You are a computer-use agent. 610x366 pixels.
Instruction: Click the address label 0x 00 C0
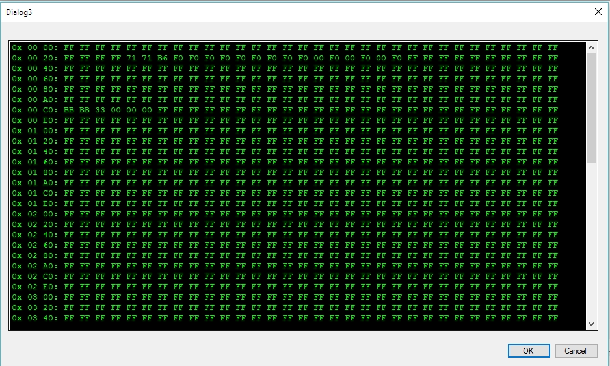[34, 110]
